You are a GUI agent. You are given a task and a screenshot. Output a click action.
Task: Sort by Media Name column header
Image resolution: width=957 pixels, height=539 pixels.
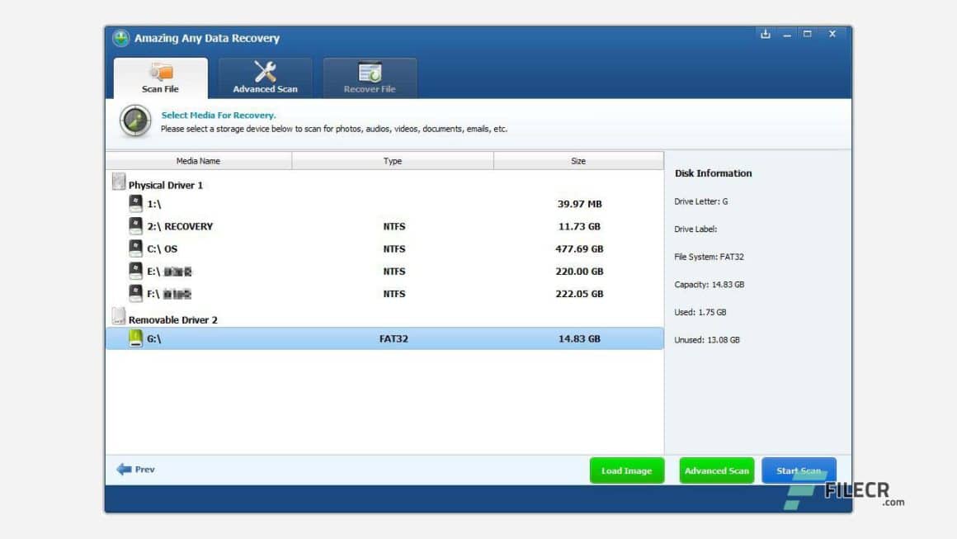pos(198,161)
